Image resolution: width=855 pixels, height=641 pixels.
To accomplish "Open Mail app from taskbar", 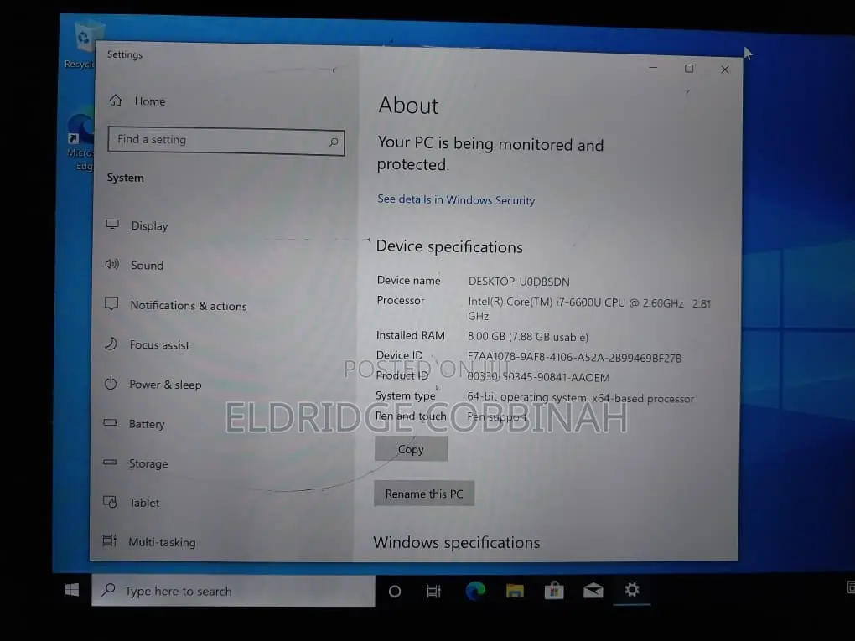I will pos(593,591).
